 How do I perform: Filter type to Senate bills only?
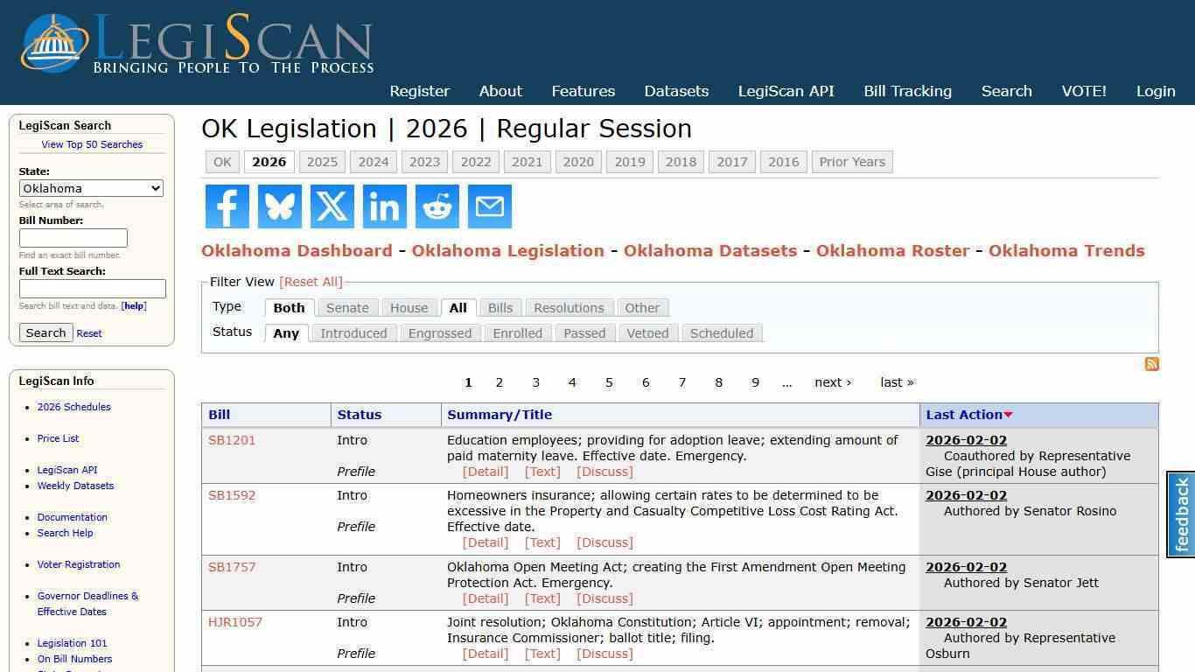[347, 308]
